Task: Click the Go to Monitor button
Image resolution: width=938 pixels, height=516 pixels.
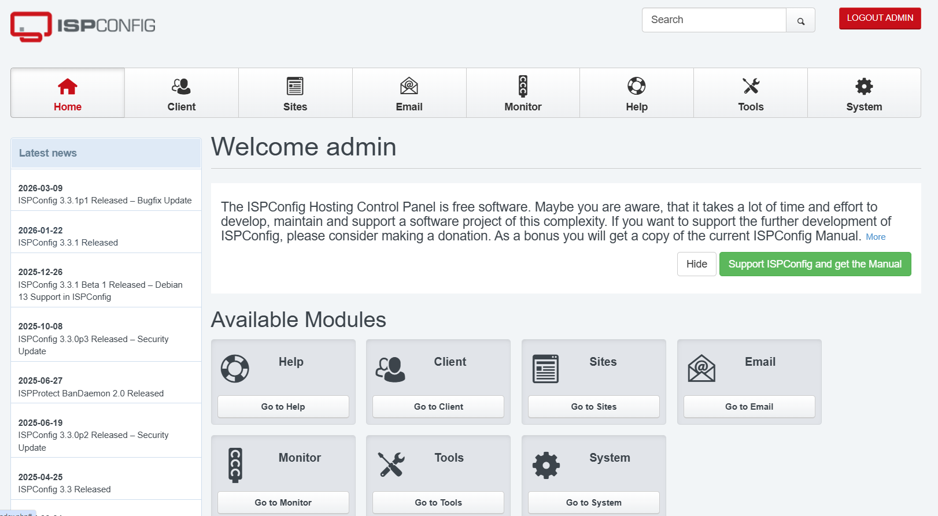Action: click(x=283, y=503)
